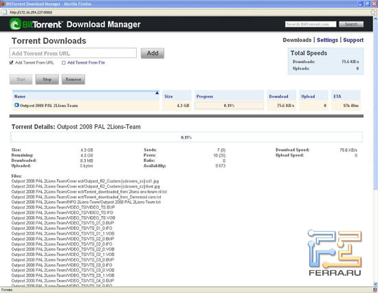Click the Uploaded value 0 bytes
The image size is (378, 293).
click(87, 166)
